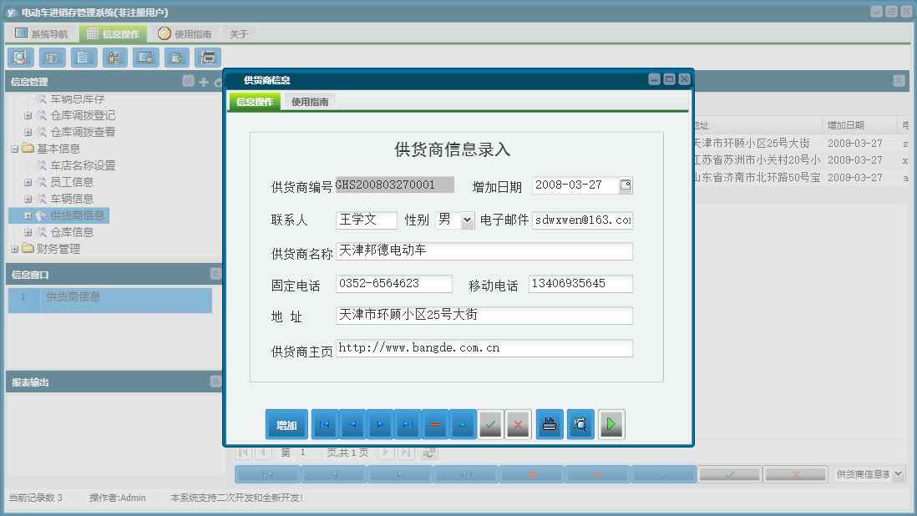Click the green check in background navigator bar
Image resolution: width=917 pixels, height=516 pixels.
coord(730,474)
